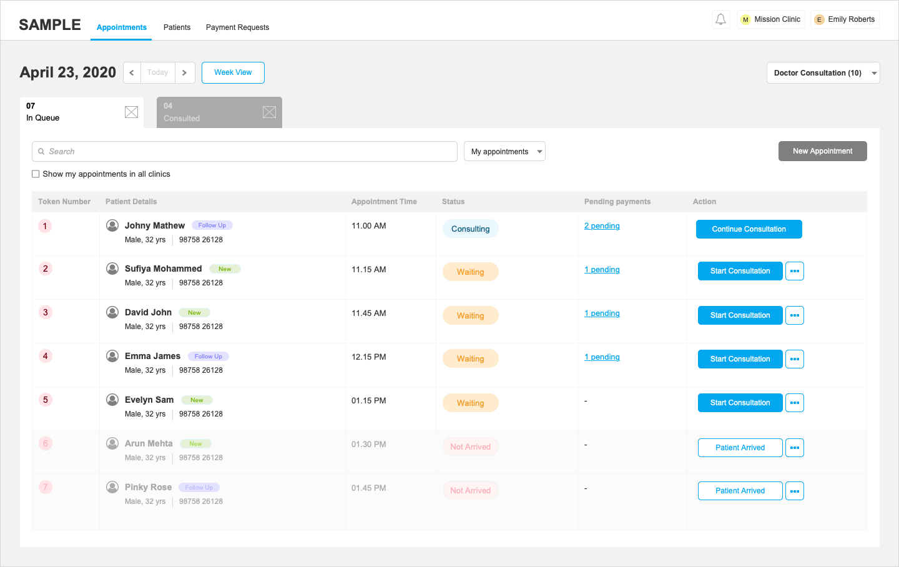Create a New Appointment
Viewport: 899px width, 567px height.
(823, 151)
